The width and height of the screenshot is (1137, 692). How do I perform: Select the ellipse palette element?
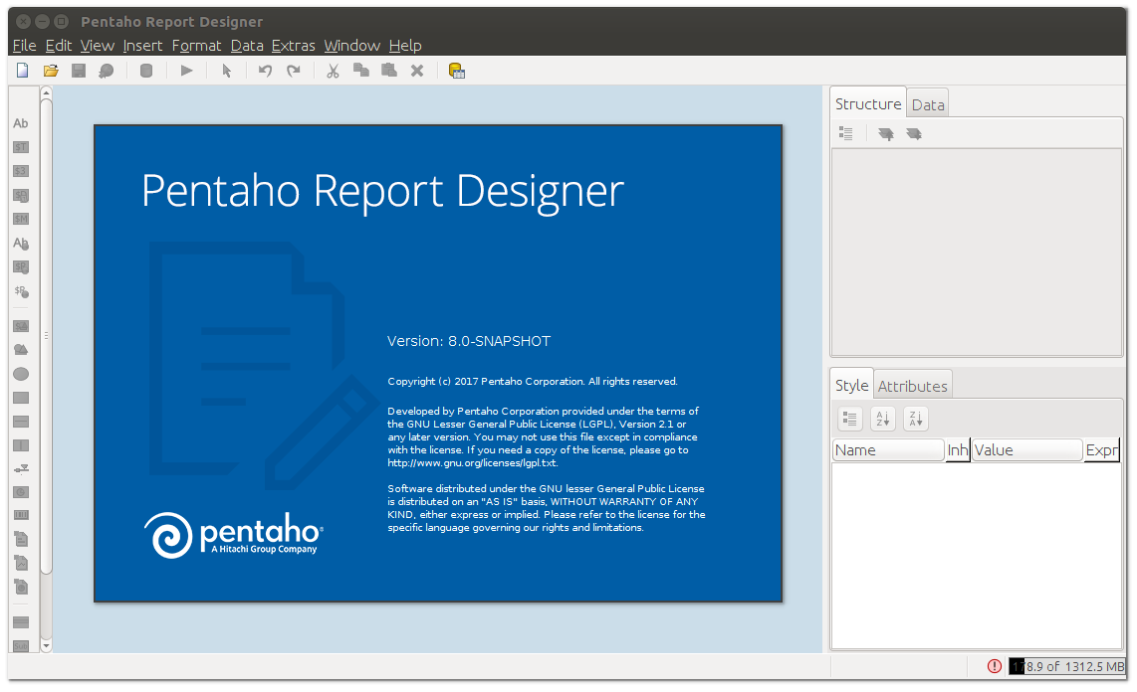tap(21, 374)
